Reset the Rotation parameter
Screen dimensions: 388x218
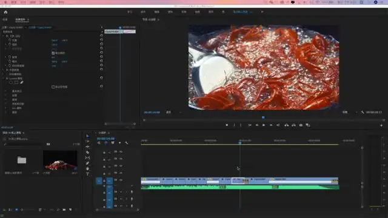click(x=101, y=57)
